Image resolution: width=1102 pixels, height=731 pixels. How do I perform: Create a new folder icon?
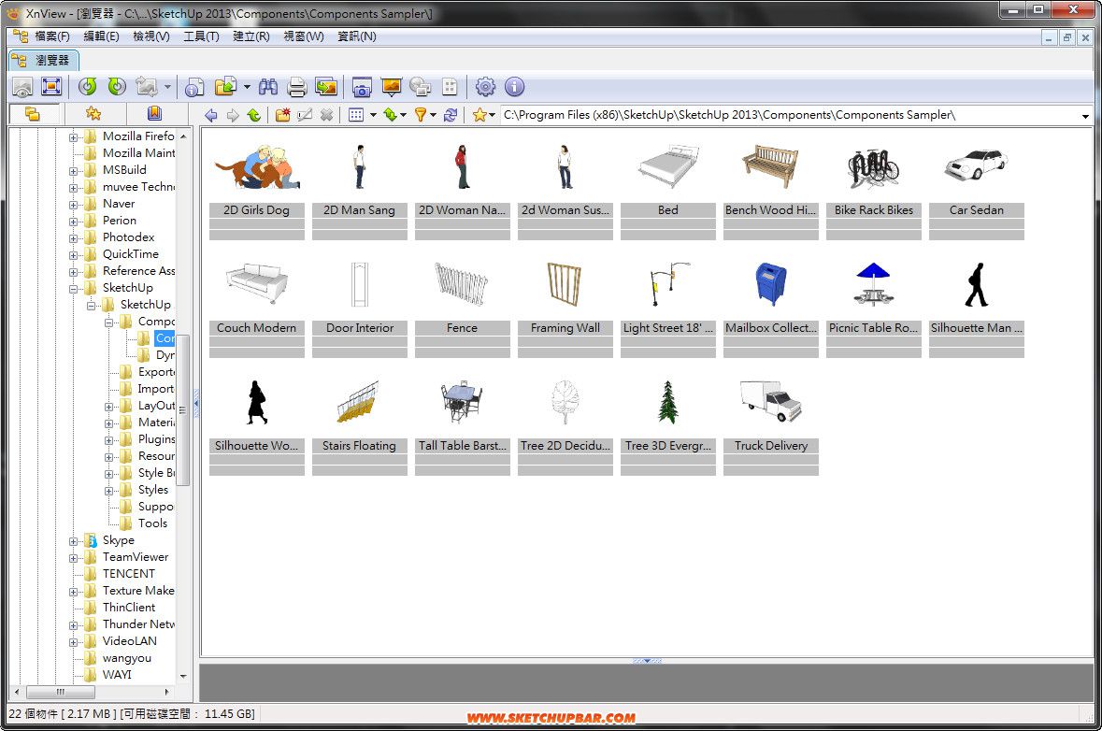(x=282, y=115)
